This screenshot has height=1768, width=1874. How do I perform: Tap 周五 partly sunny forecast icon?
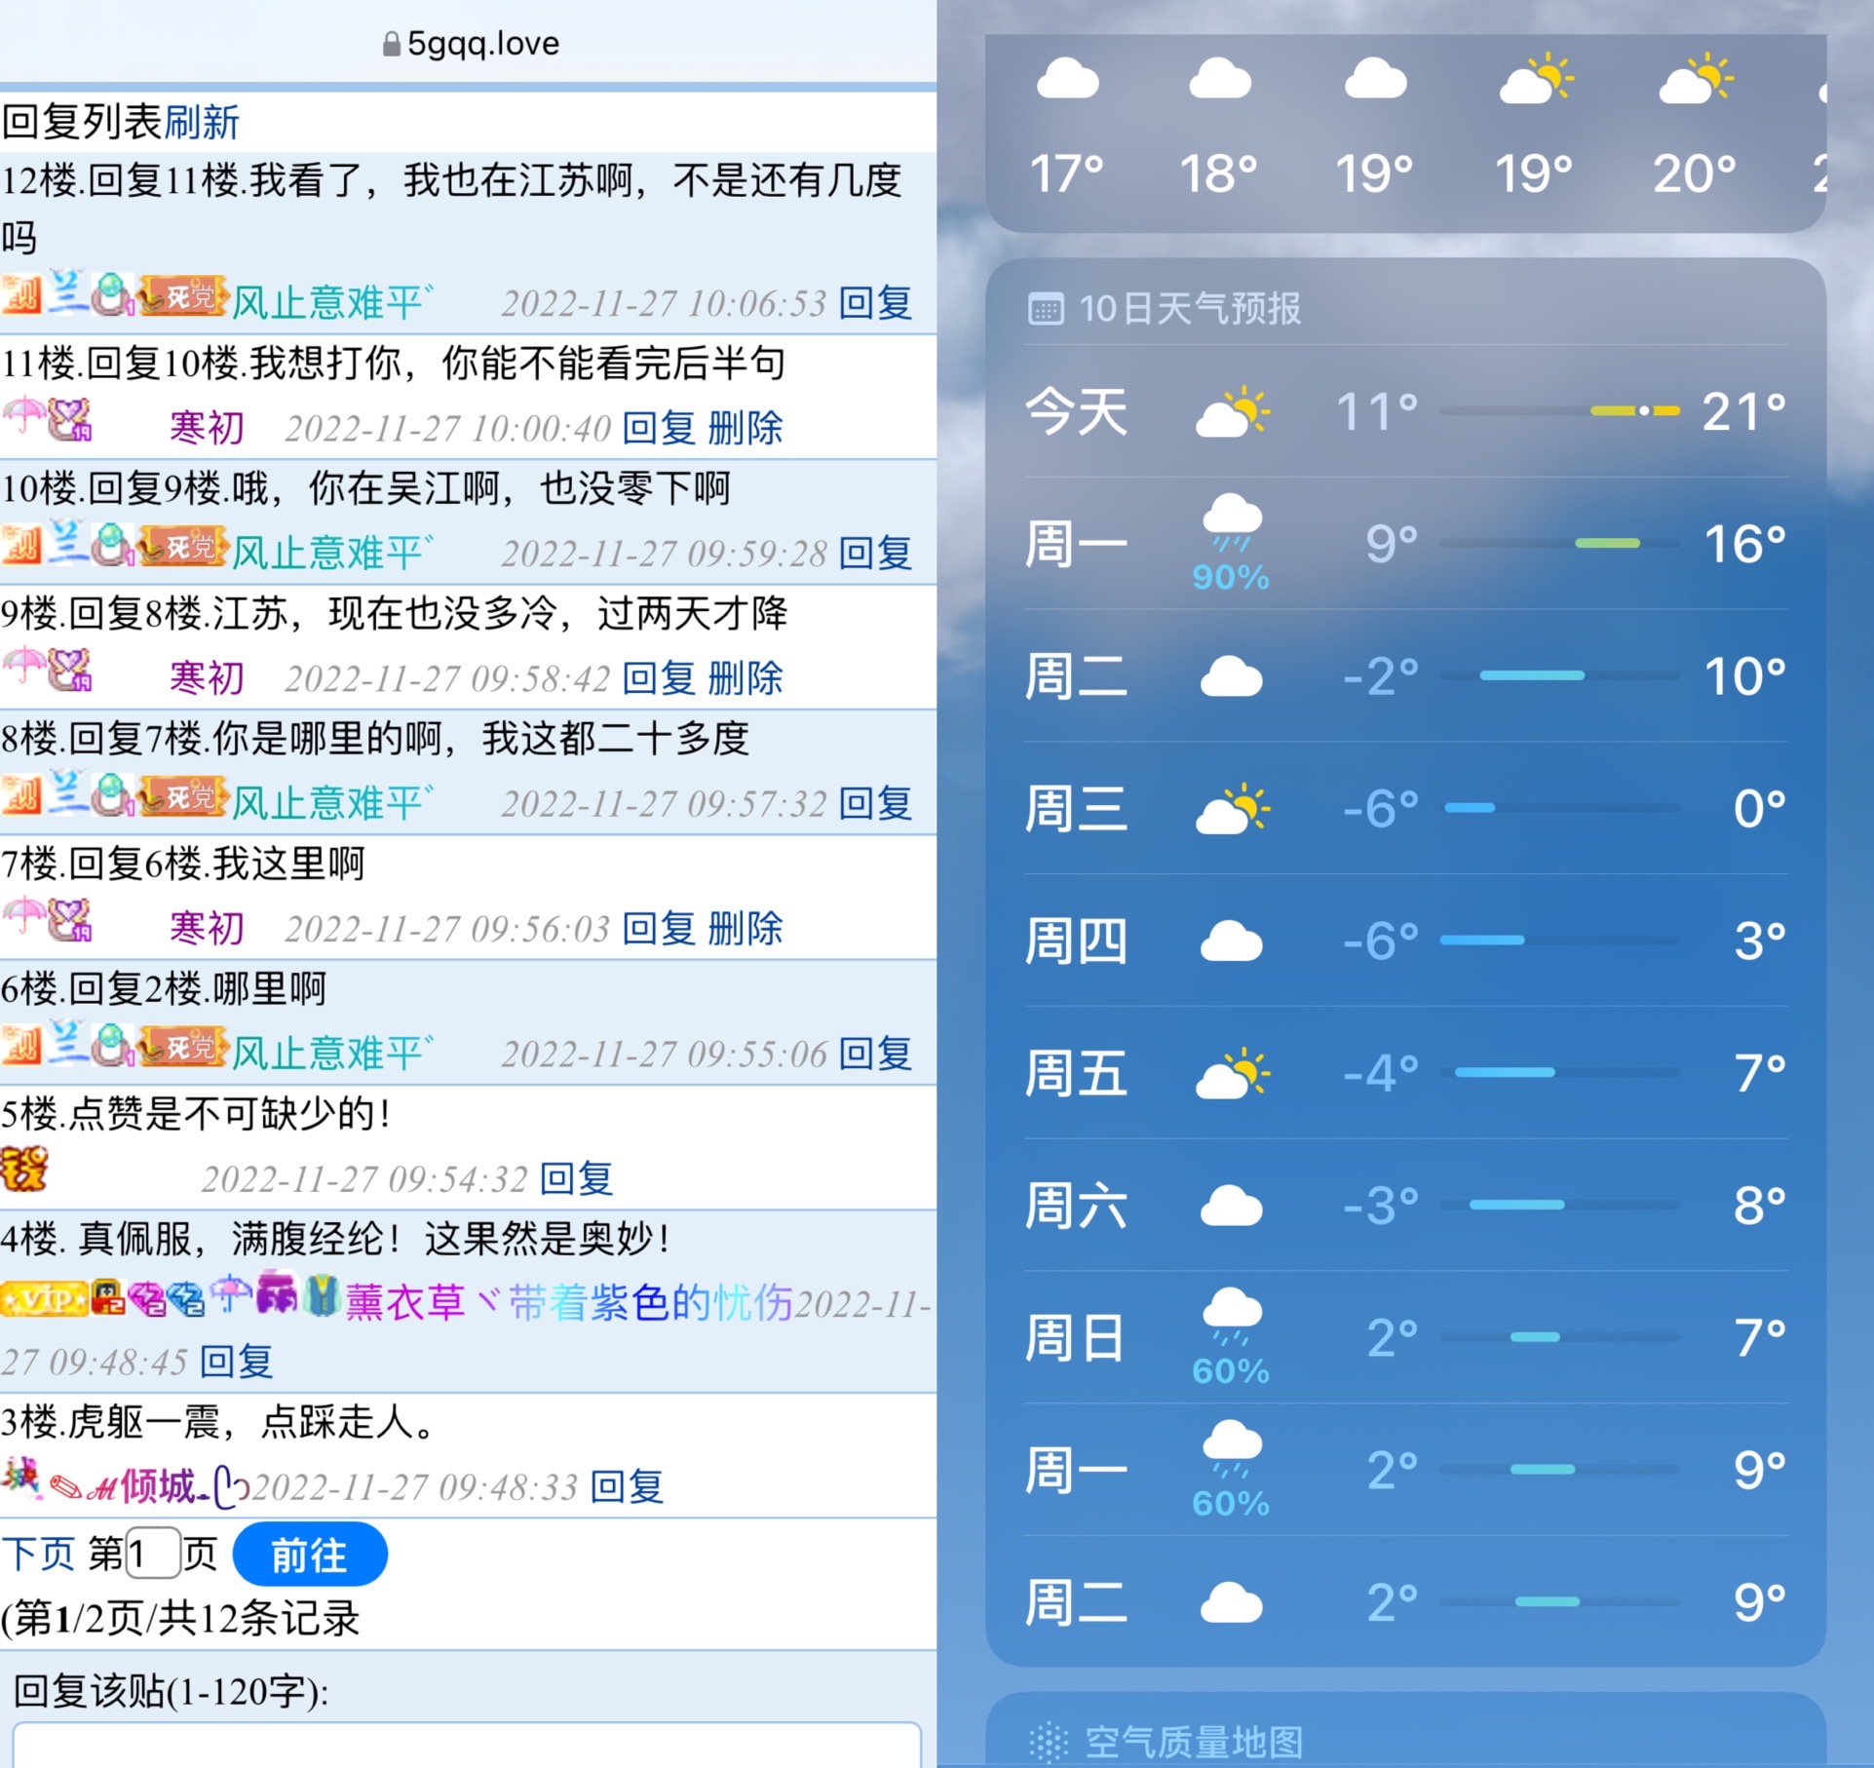tap(1232, 1069)
